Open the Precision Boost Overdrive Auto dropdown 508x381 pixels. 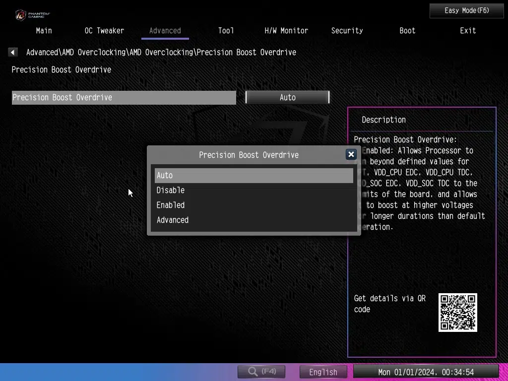[x=287, y=97]
